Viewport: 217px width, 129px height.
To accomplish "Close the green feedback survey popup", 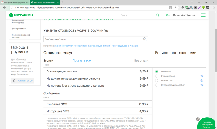I will point(198,119).
